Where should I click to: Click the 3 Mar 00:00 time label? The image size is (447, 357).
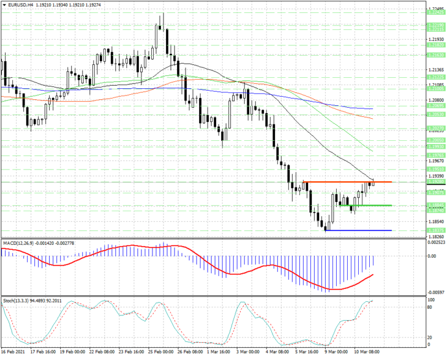pyautogui.click(x=248, y=352)
